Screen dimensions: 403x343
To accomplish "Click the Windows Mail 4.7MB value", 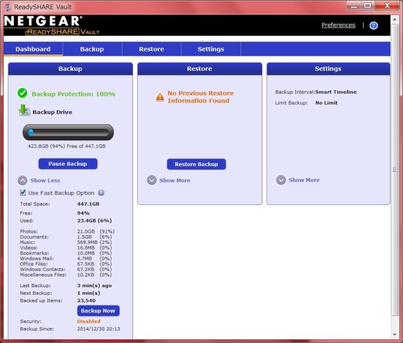I will 84,258.
